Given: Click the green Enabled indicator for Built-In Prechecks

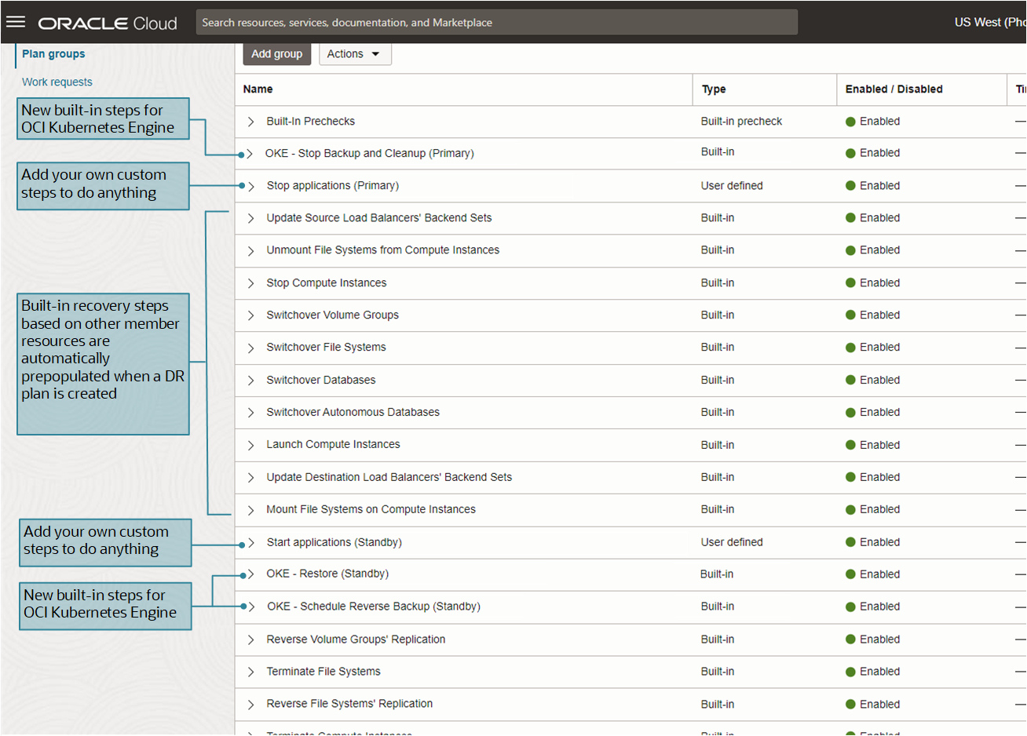Looking at the screenshot, I should (852, 121).
